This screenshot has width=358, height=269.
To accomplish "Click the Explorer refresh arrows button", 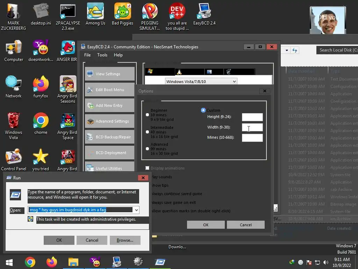I will [295, 50].
